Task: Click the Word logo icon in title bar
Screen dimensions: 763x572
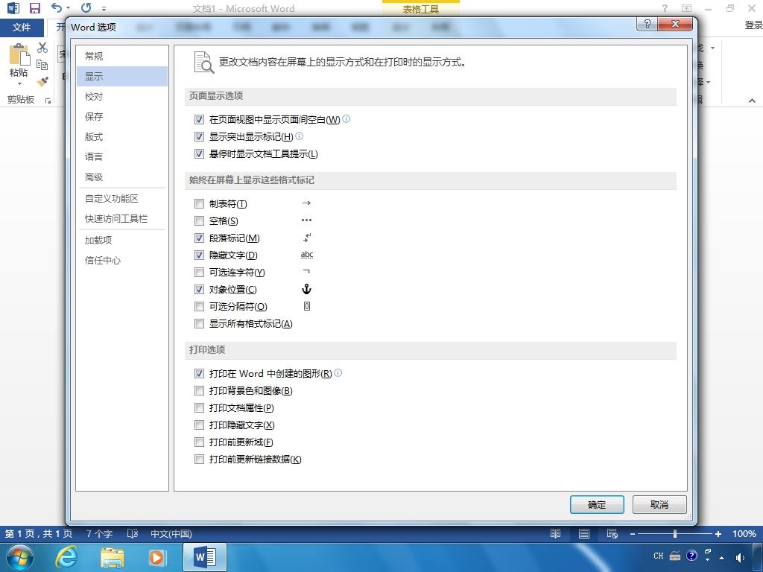Action: tap(13, 7)
